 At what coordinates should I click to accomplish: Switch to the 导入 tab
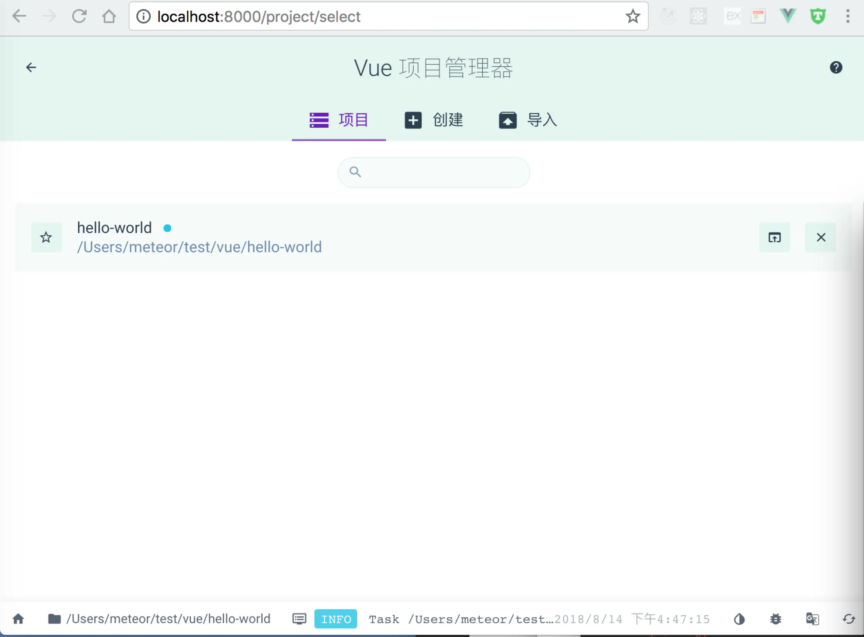[528, 120]
